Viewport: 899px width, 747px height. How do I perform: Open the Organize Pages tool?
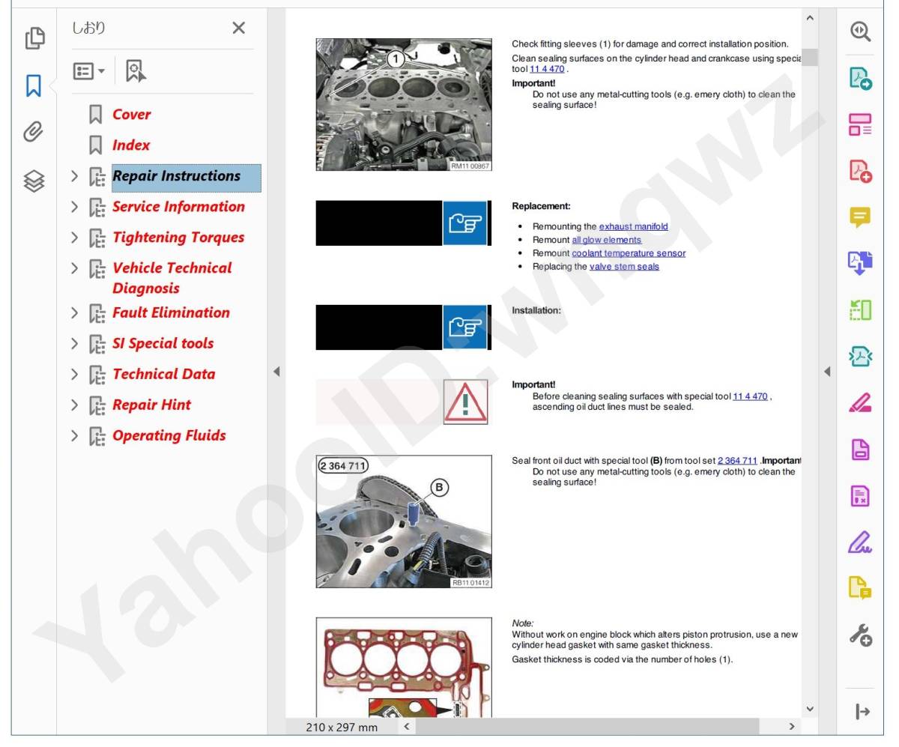click(860, 309)
